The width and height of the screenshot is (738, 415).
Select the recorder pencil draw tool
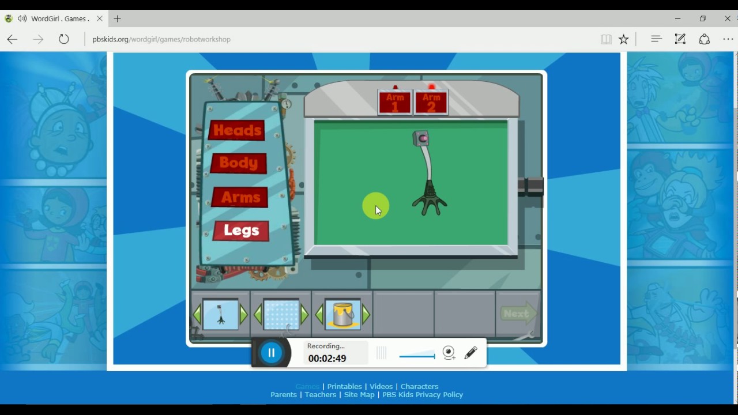[x=470, y=352]
